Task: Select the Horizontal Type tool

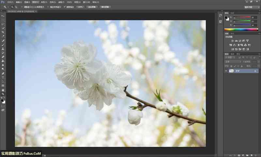Action: [x=3, y=78]
